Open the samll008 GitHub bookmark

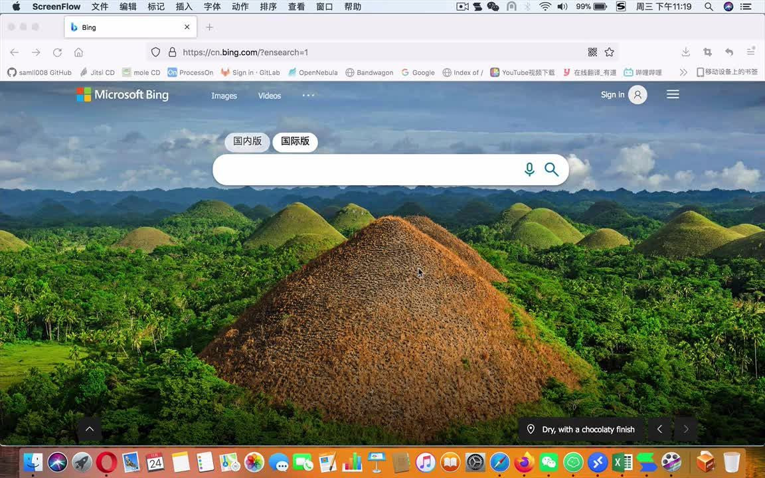[x=40, y=72]
